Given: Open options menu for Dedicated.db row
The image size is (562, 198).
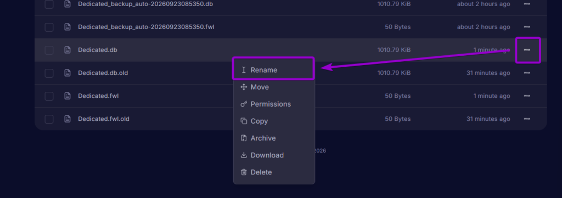Looking at the screenshot, I should 526,50.
